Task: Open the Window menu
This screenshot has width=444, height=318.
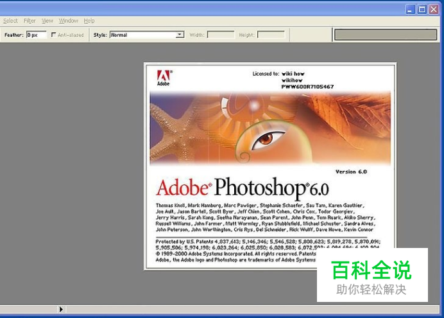Action: pyautogui.click(x=69, y=21)
